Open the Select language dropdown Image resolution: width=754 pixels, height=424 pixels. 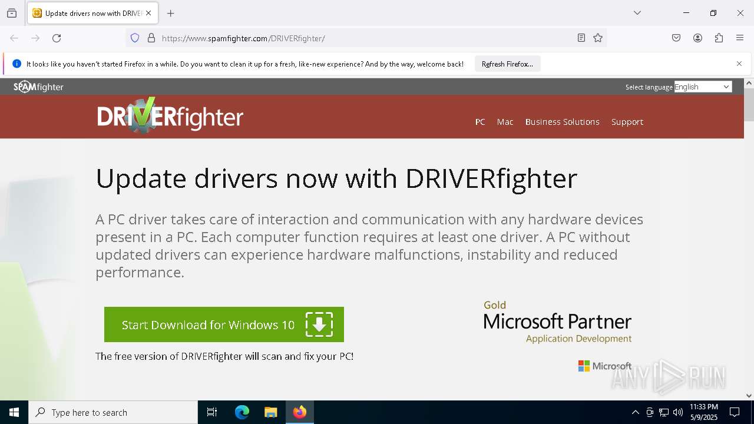703,87
